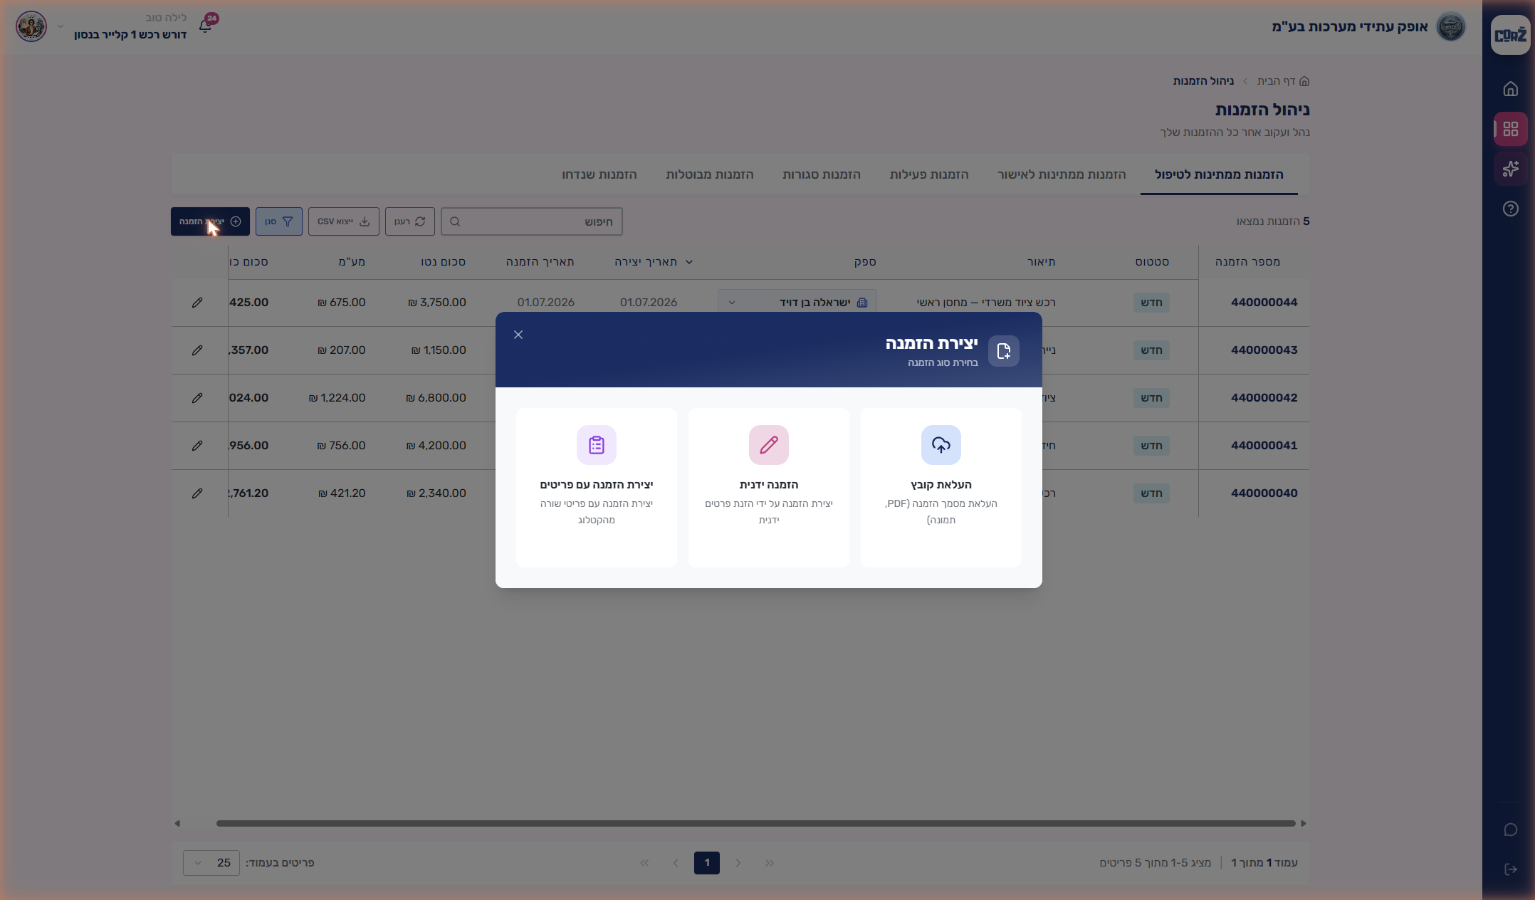Click the מע"מ column header

(352, 262)
